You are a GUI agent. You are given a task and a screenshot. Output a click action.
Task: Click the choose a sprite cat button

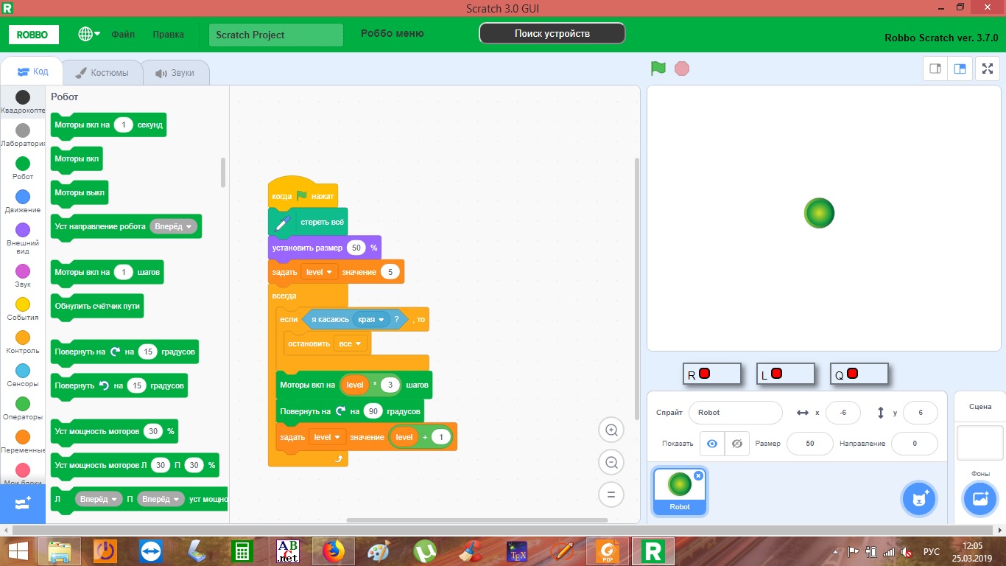pos(919,500)
